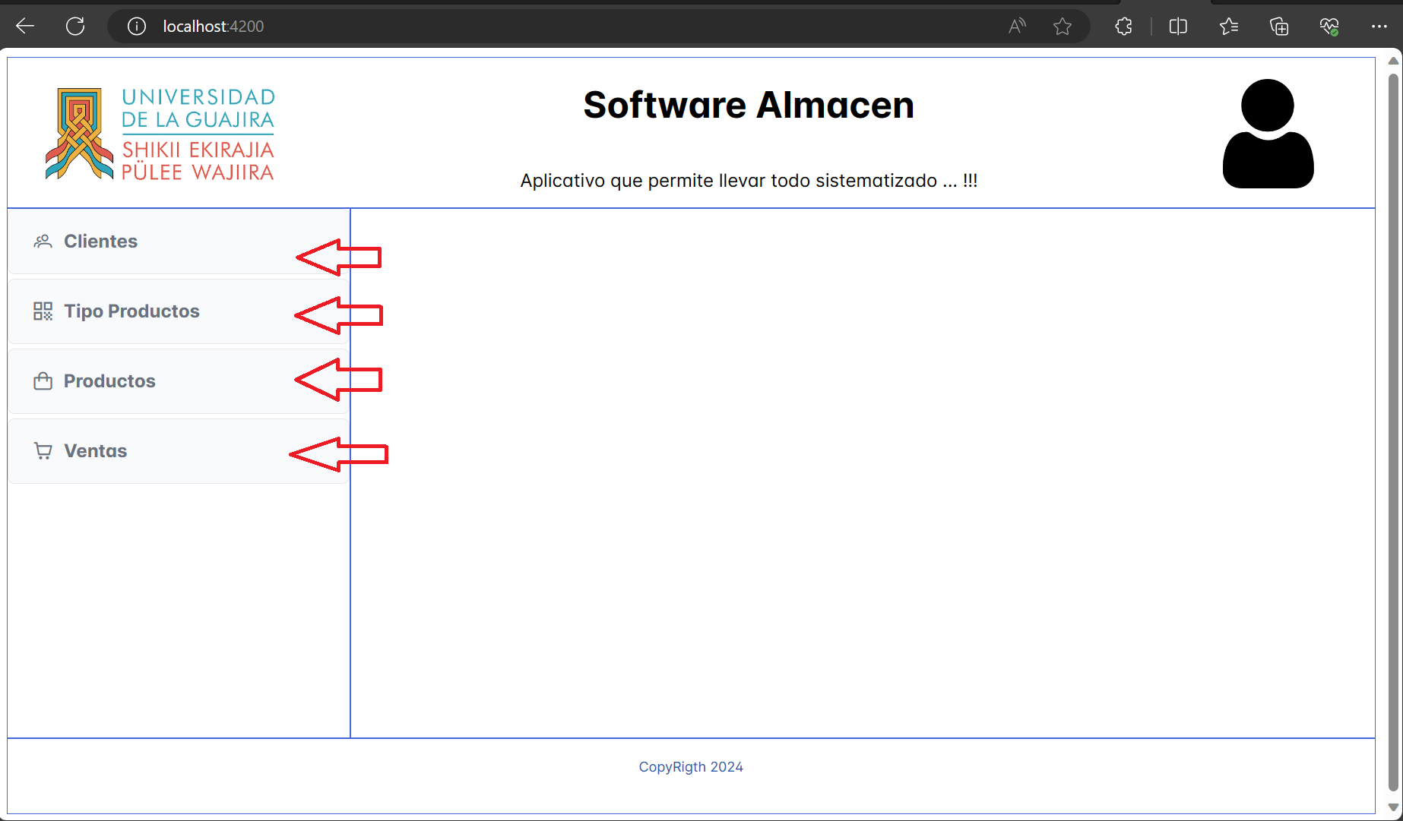Go back to previous page

[25, 27]
